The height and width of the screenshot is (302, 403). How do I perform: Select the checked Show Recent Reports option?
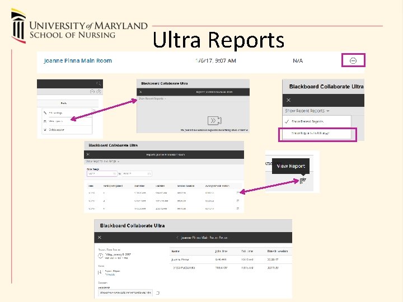317,121
